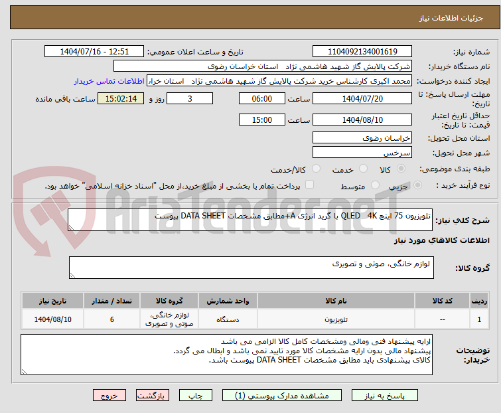Image resolution: width=501 pixels, height=413 pixels.
Task: Click the response deadline date 1404/07/20
Action: (x=362, y=98)
